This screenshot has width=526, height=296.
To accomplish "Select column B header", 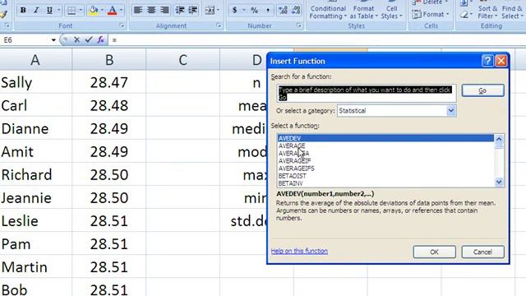I will [x=109, y=60].
